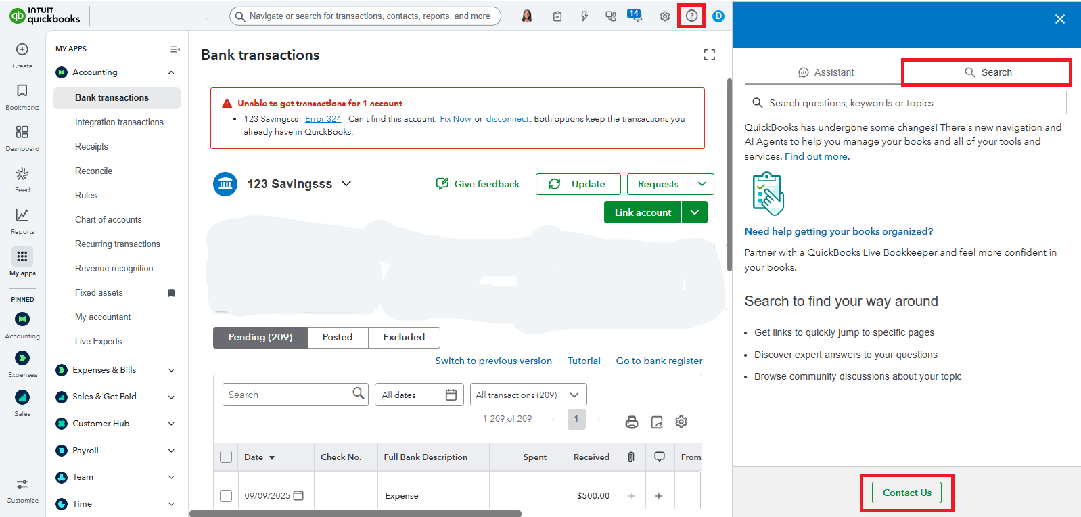Switch to the Assistant tab in help

click(x=826, y=72)
